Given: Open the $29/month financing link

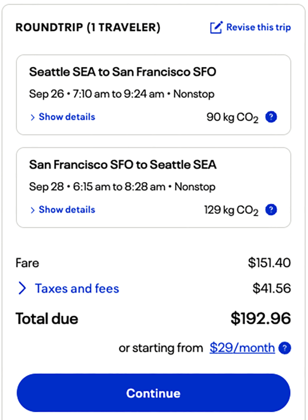Looking at the screenshot, I should click(242, 348).
